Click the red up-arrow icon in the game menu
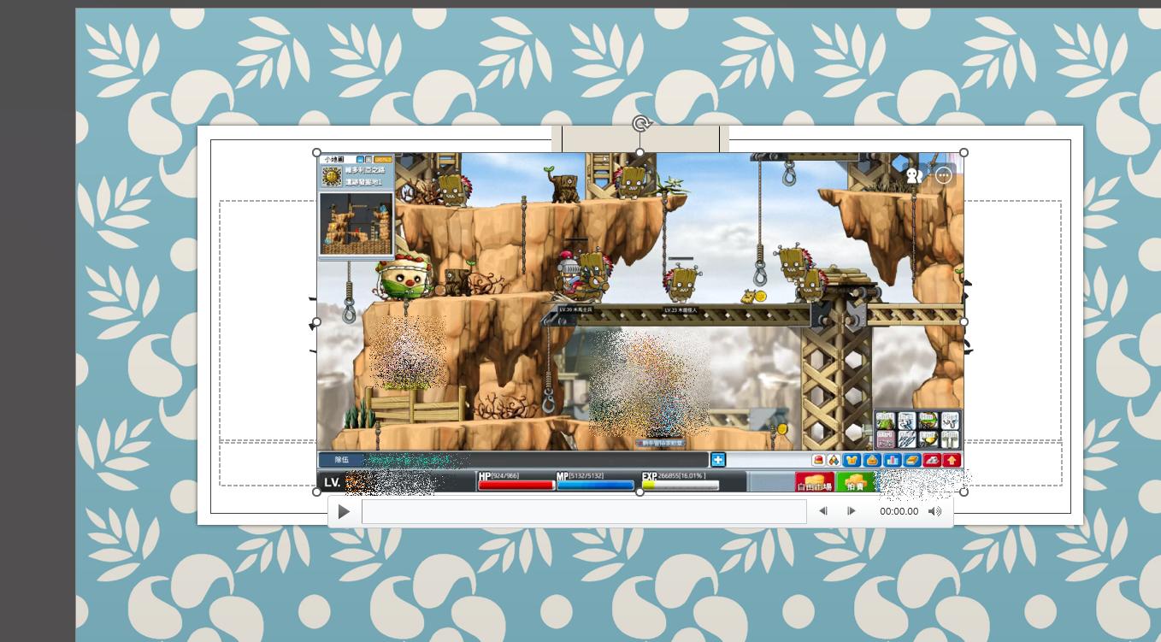The image size is (1161, 642). click(x=952, y=460)
